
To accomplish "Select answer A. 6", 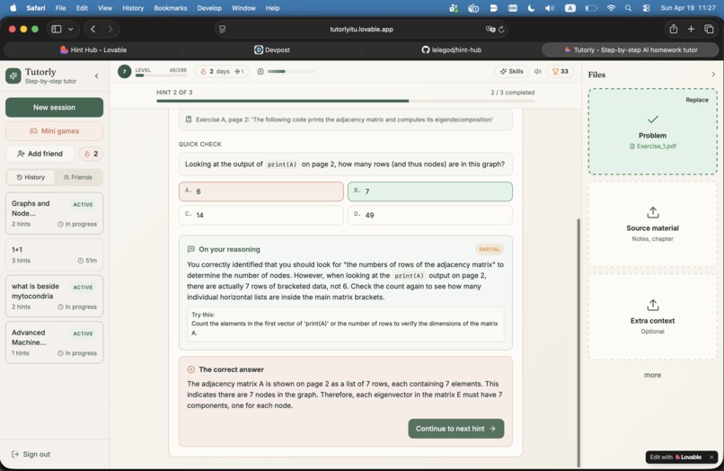I will click(x=260, y=191).
